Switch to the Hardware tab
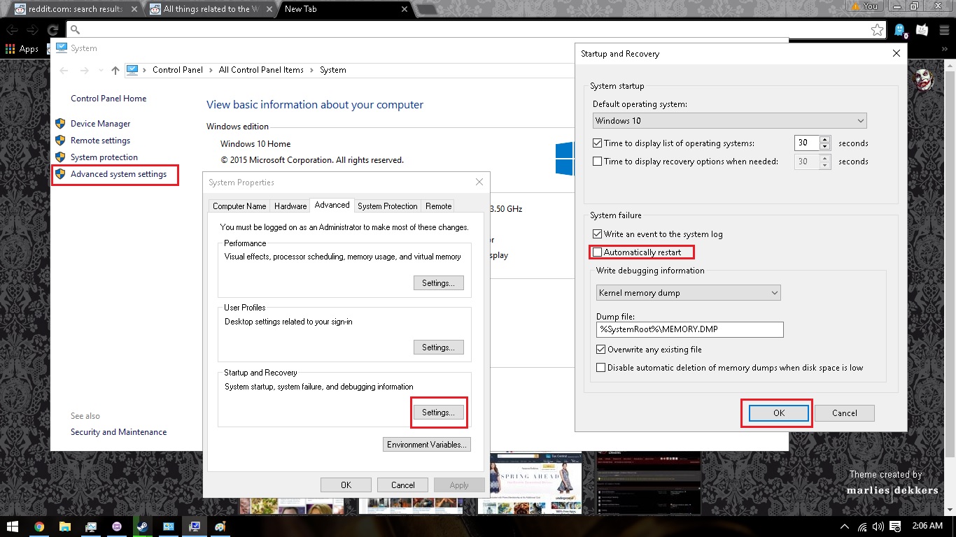Viewport: 956px width, 537px height. (290, 206)
